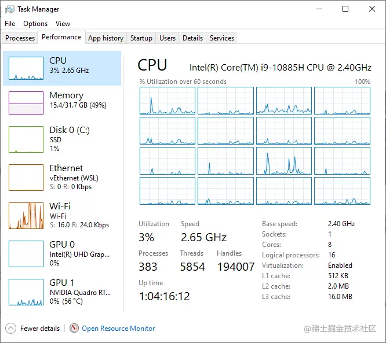
Task: Click the Intel Core i9-10885H CPU name
Action: tap(281, 67)
